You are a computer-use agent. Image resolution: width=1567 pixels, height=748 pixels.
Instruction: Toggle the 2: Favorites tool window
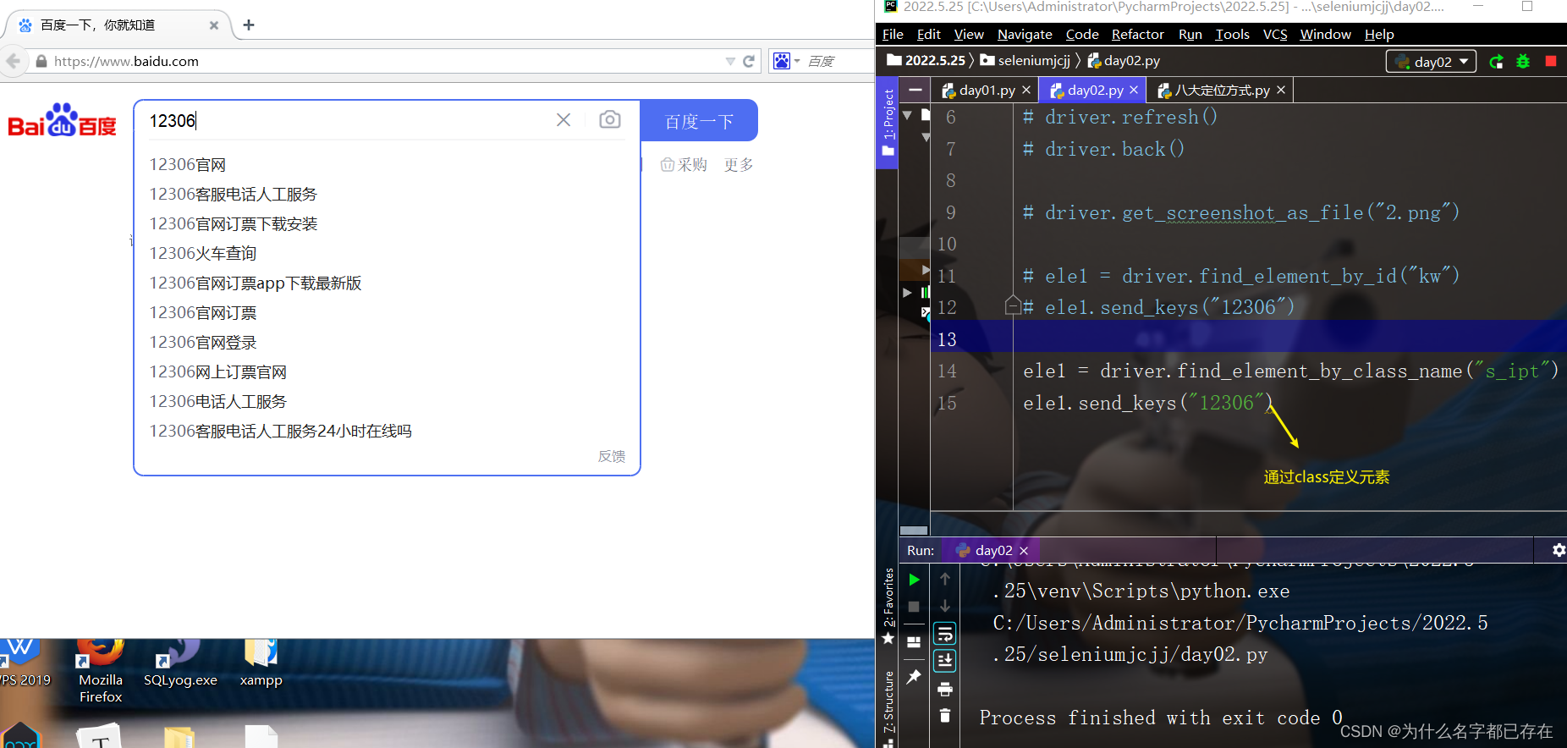pos(888,606)
